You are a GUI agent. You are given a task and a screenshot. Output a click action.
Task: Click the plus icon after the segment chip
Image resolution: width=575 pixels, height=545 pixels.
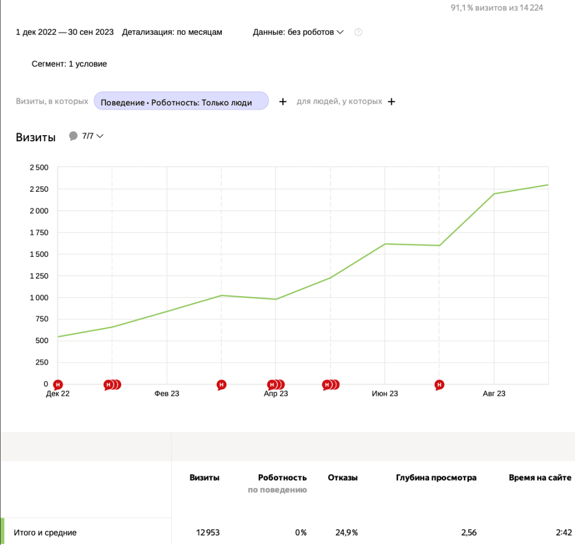(283, 101)
